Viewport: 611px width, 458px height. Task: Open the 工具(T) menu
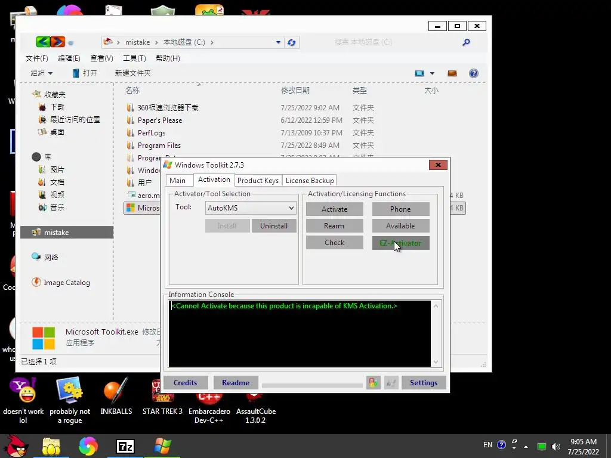click(134, 58)
